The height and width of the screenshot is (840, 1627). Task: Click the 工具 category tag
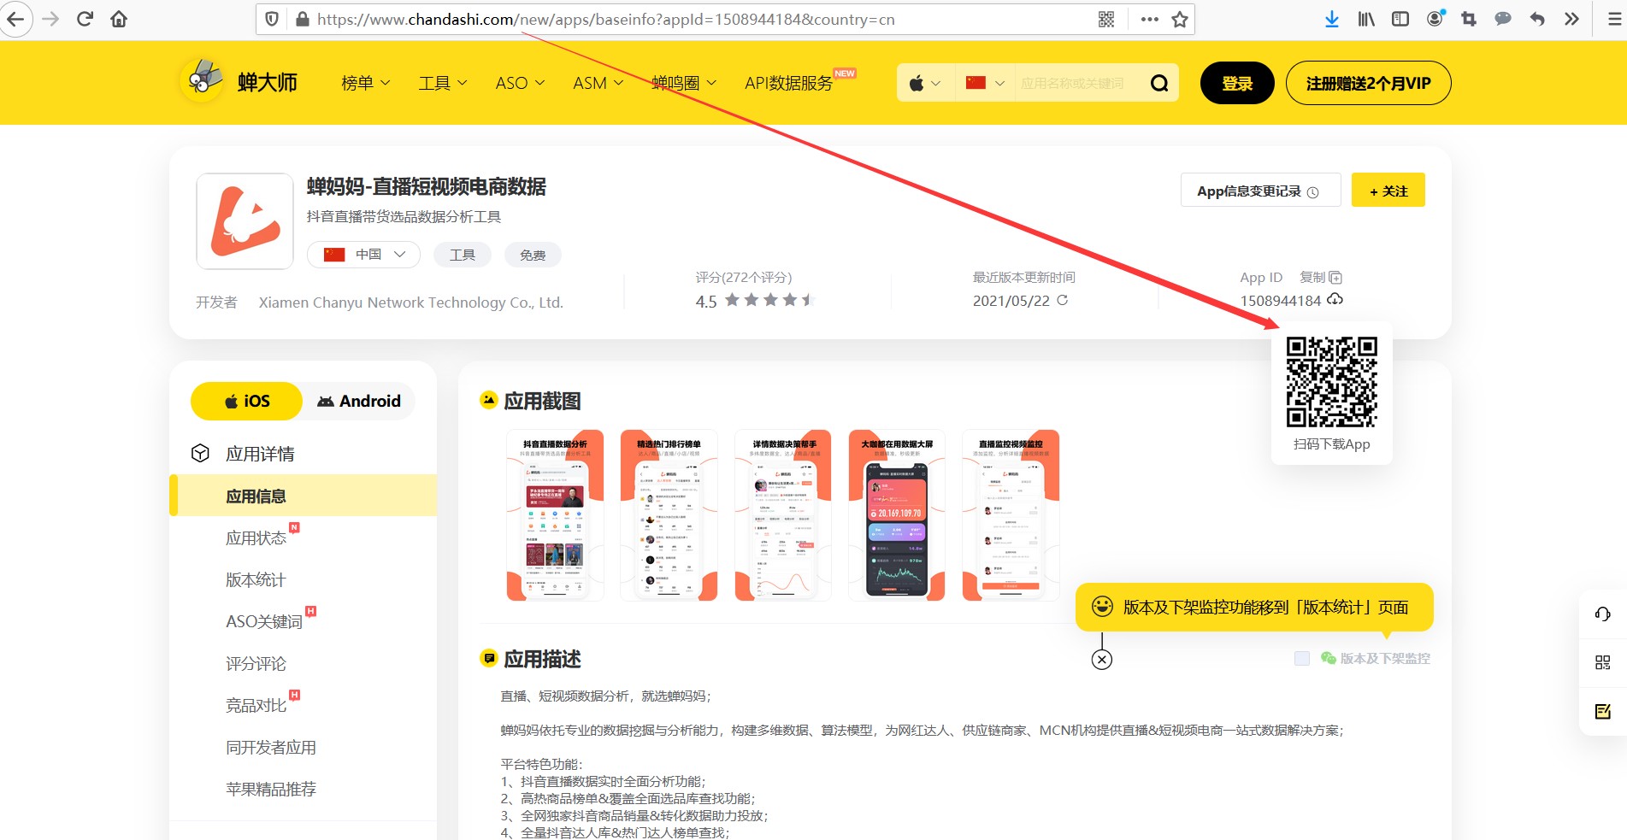tap(463, 255)
